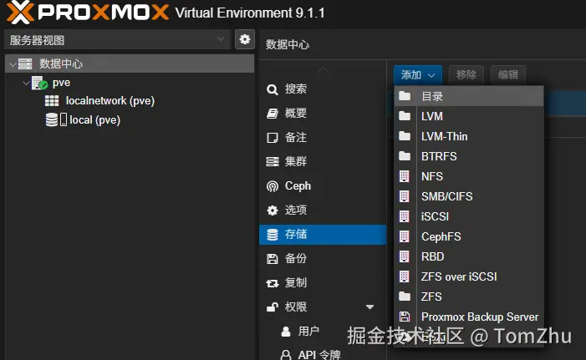The height and width of the screenshot is (360, 586).
Task: Choose BTRFS storage type
Action: 469,156
